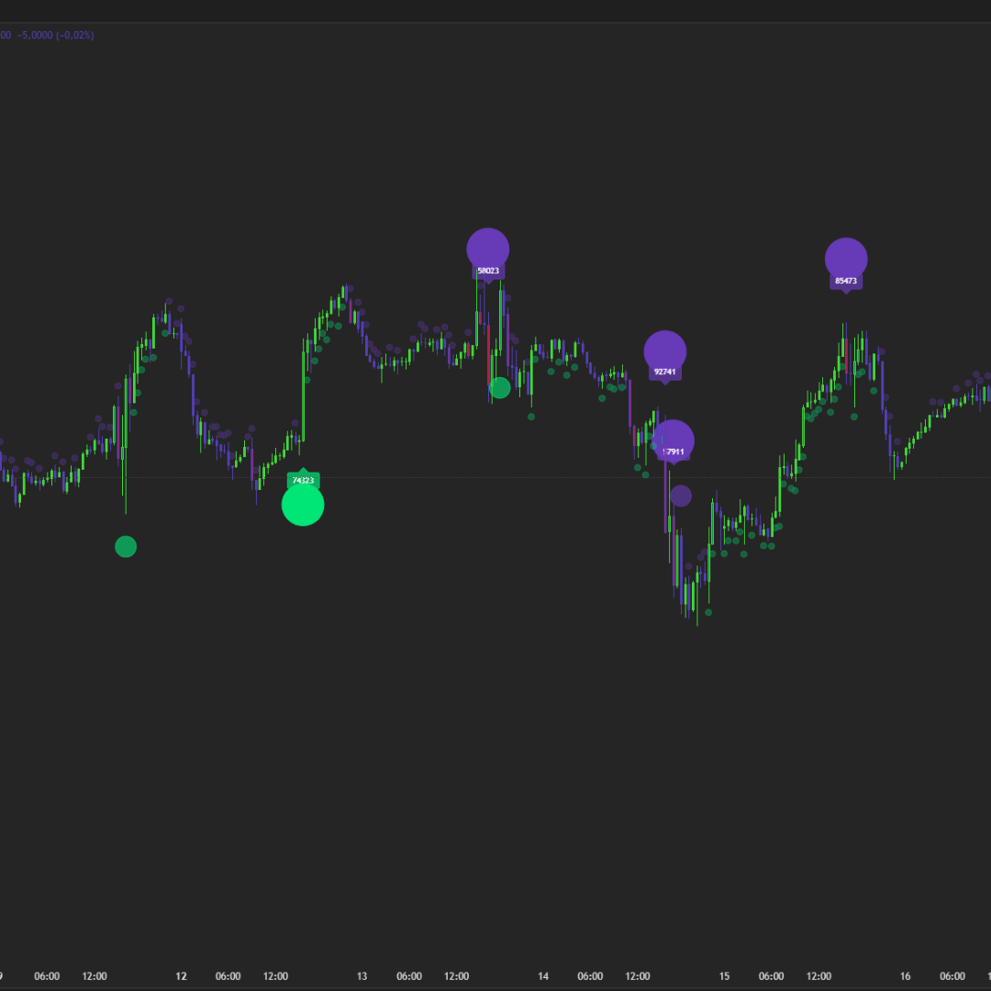Select the large green bubble labeled 74323
The image size is (991, 991).
pyautogui.click(x=303, y=505)
